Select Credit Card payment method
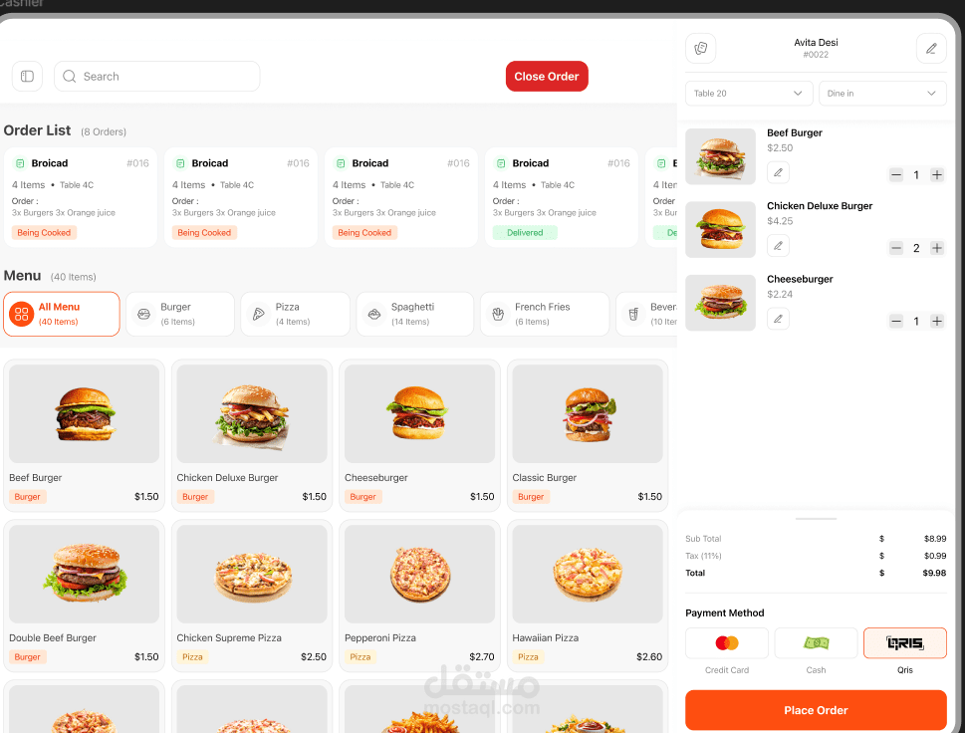Image resolution: width=965 pixels, height=733 pixels. tap(727, 643)
